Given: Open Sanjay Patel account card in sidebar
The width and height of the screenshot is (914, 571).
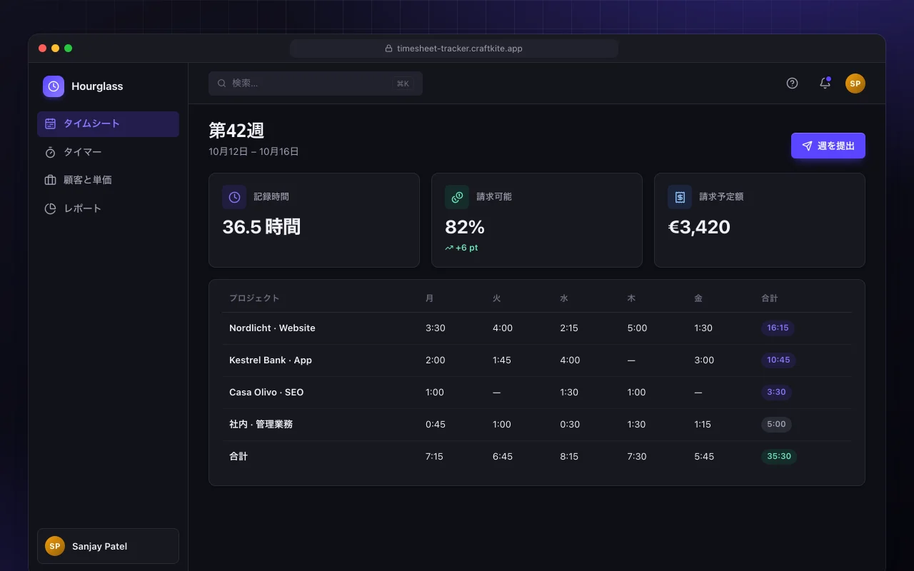Looking at the screenshot, I should point(108,546).
